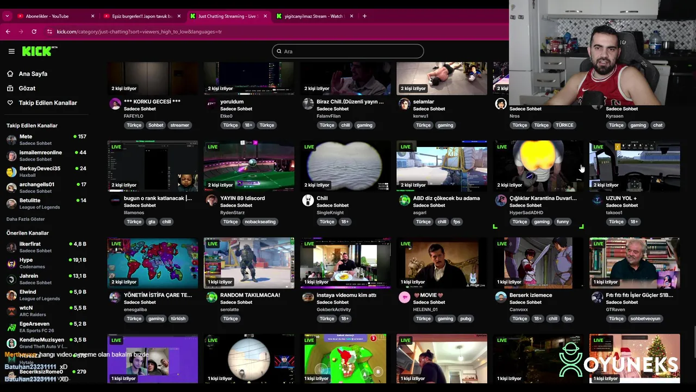
Task: Expand Daha Fazla Göster list
Action: click(x=26, y=219)
